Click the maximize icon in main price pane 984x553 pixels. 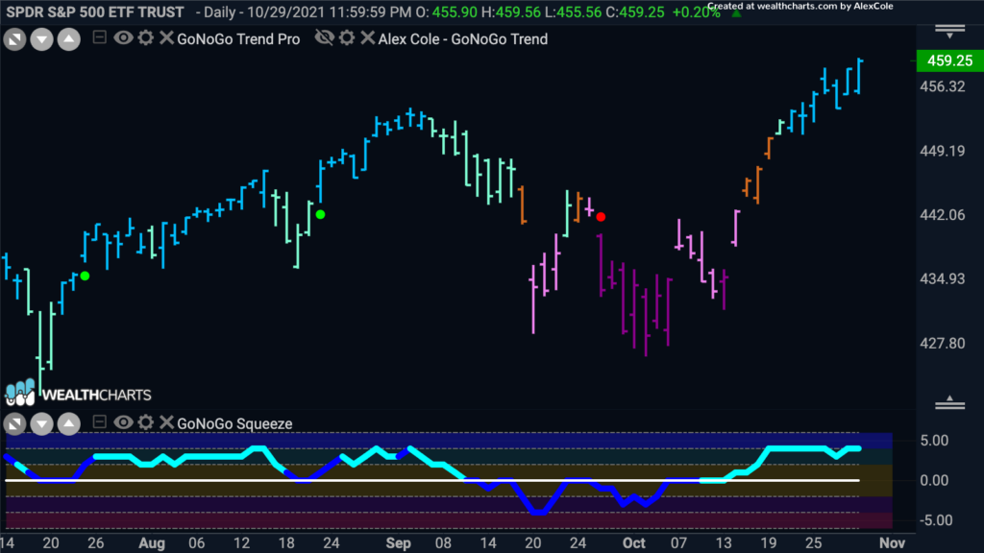[15, 40]
